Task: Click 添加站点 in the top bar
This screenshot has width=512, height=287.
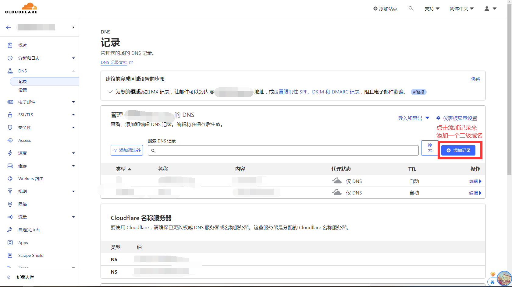Action: point(386,9)
